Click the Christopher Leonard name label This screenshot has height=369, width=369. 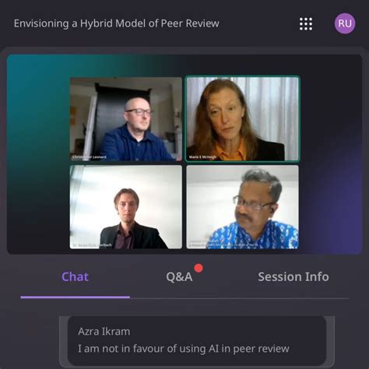pos(90,157)
